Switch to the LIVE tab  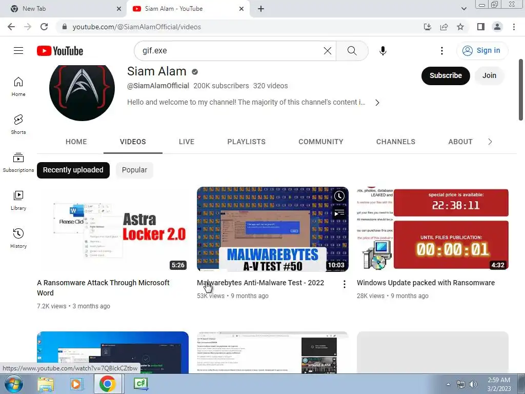pos(187,142)
